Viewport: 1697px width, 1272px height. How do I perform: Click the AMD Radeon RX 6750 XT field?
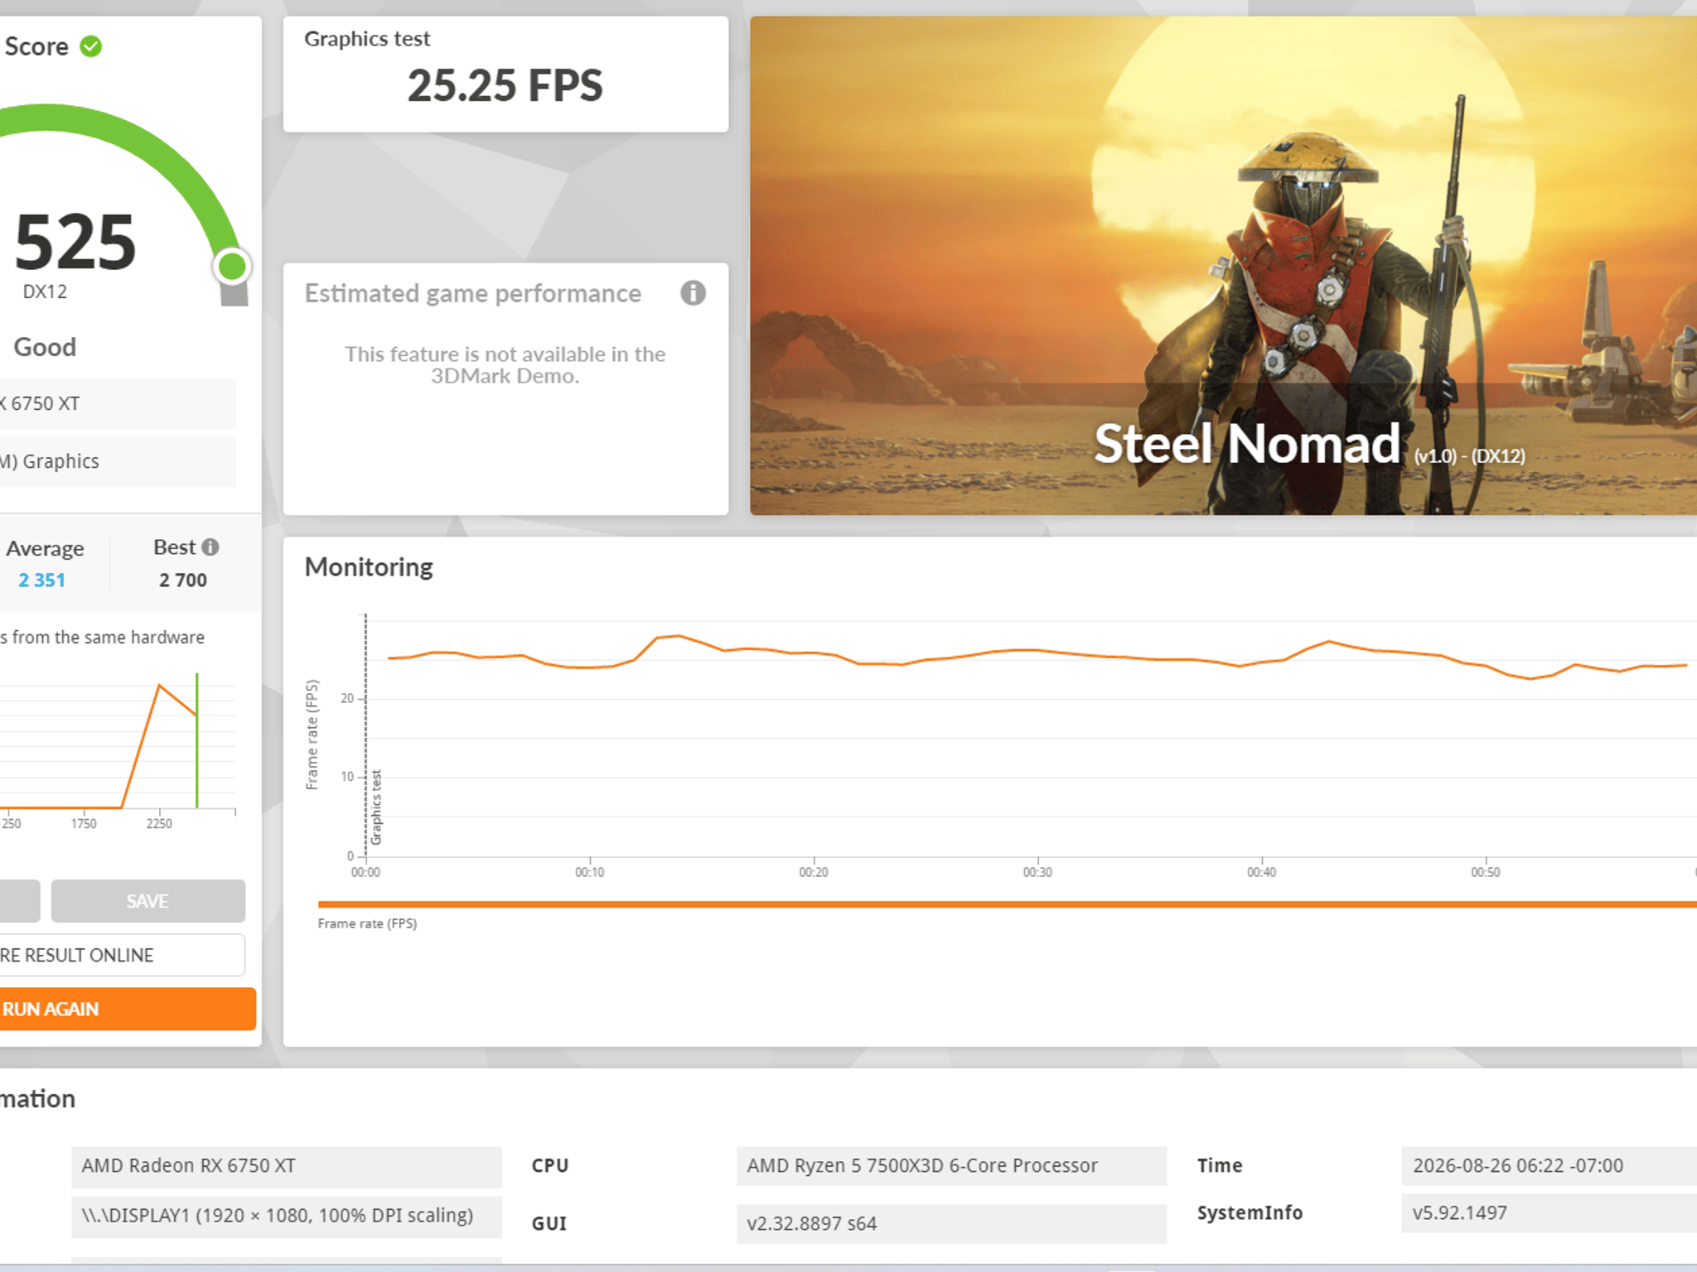(x=287, y=1166)
